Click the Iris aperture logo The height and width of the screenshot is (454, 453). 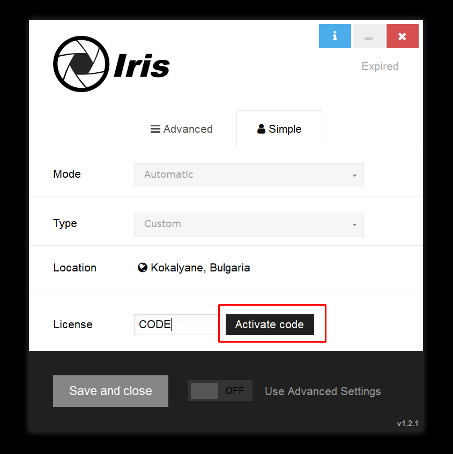(81, 64)
